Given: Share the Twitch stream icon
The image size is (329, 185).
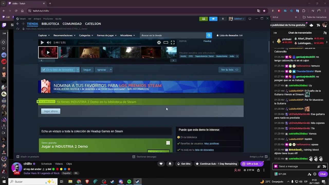Looking at the screenshot, I should 258,170.
